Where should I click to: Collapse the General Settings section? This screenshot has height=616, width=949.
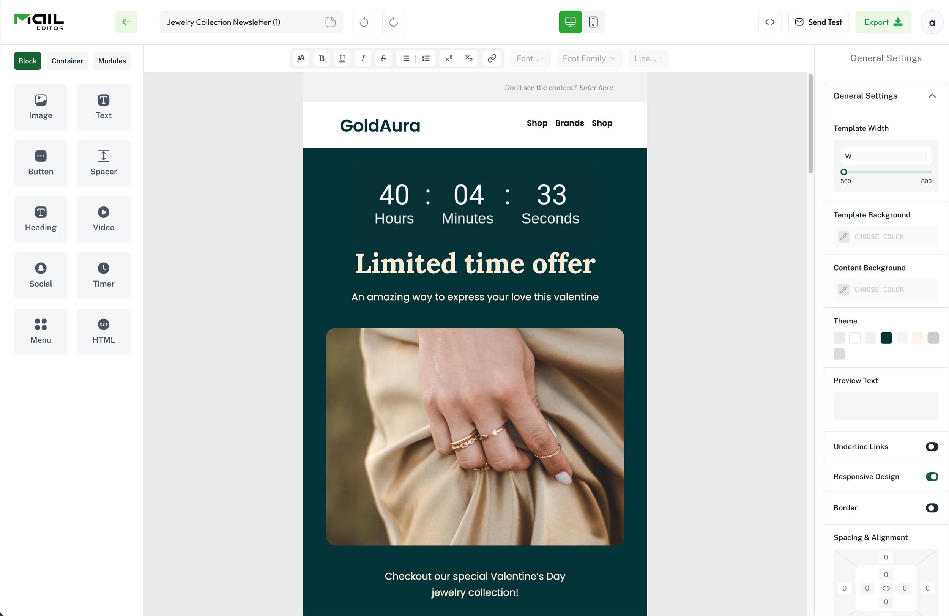[932, 96]
